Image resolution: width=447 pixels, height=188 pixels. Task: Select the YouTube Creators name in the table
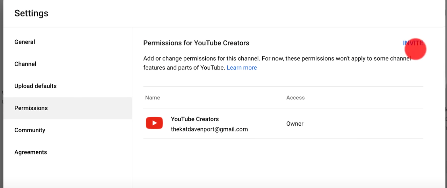(x=195, y=119)
